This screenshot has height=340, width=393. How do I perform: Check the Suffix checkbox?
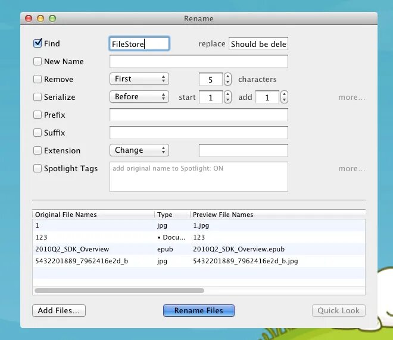click(38, 133)
